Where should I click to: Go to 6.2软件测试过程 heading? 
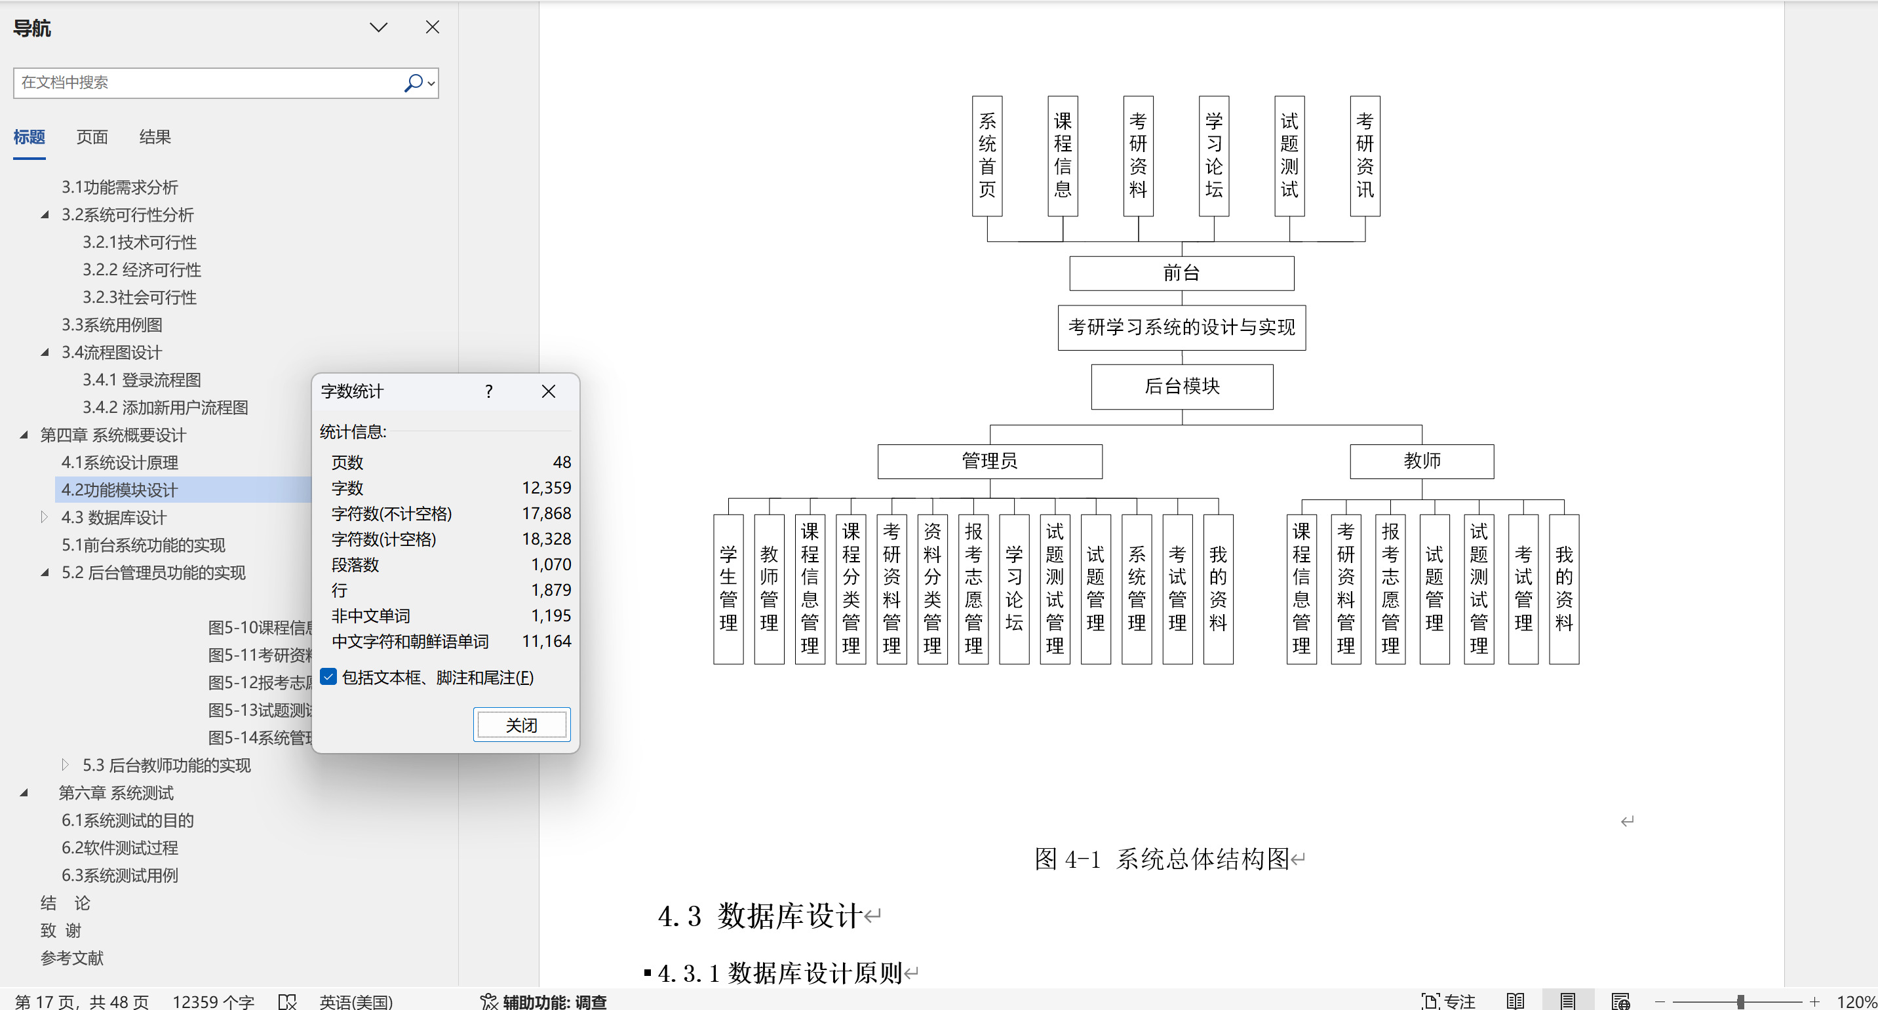tap(119, 848)
